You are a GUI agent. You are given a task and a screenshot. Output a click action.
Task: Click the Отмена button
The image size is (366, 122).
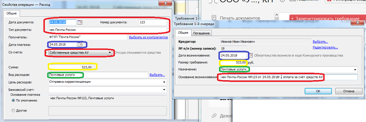(x=348, y=91)
